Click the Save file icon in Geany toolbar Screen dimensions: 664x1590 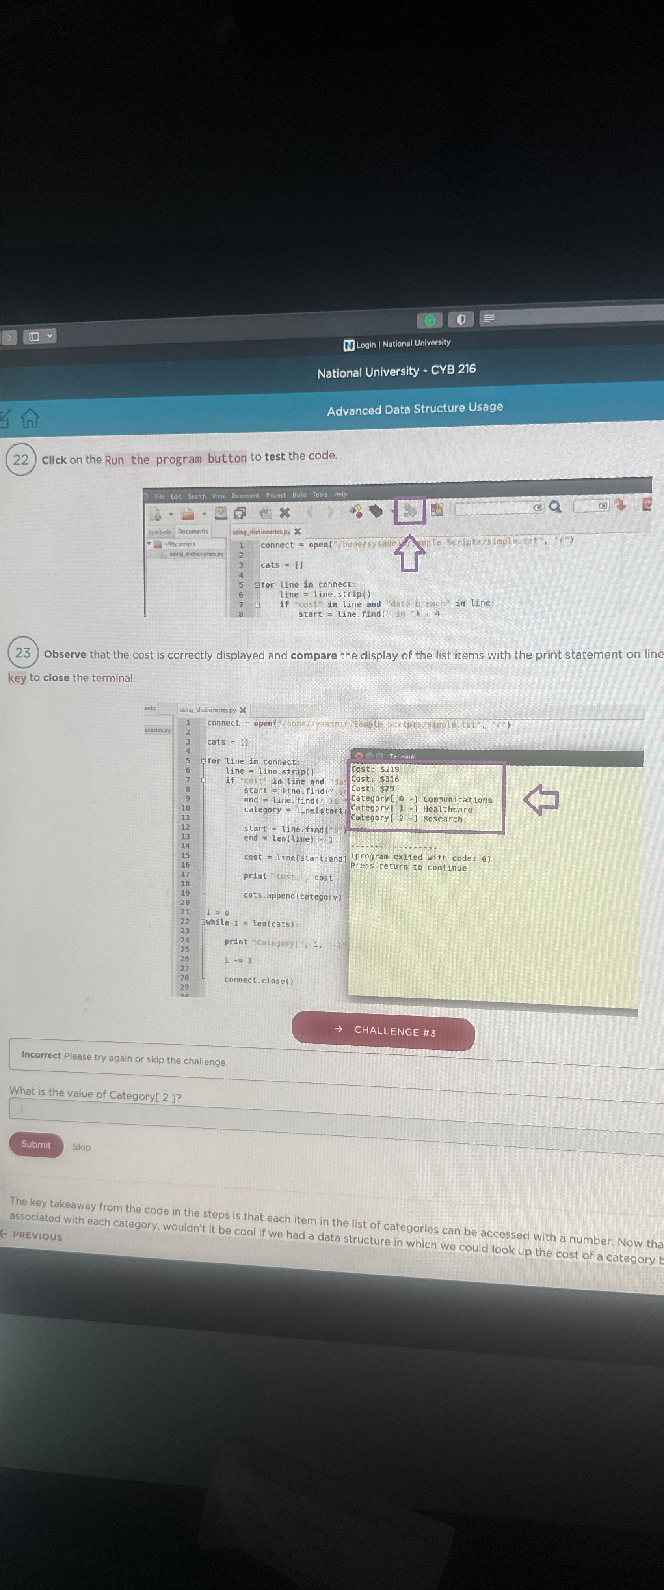pos(221,513)
